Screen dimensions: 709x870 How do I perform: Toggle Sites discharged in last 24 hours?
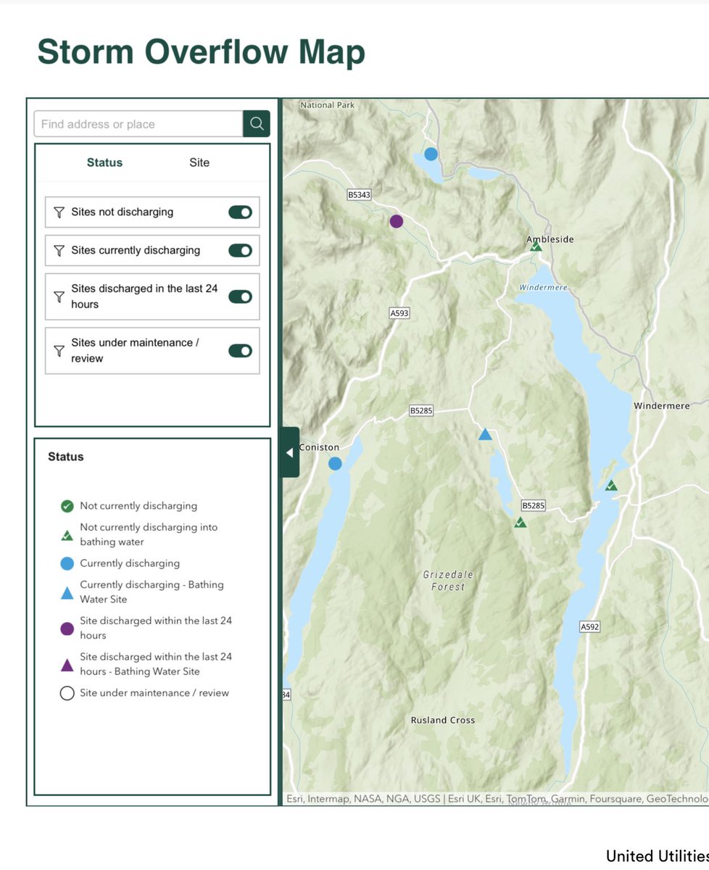[x=241, y=297]
